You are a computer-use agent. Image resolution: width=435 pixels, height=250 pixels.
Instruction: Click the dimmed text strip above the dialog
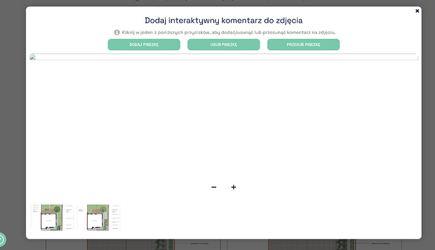[x=222, y=1]
